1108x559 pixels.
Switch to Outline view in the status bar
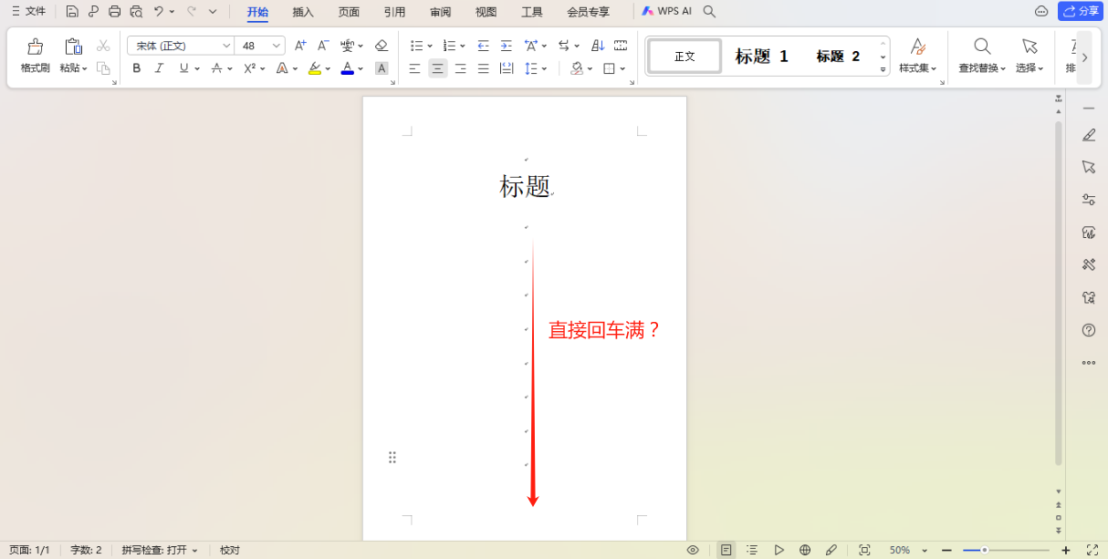(x=752, y=550)
